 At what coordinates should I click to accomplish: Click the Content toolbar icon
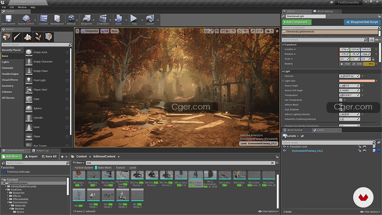tap(43, 20)
